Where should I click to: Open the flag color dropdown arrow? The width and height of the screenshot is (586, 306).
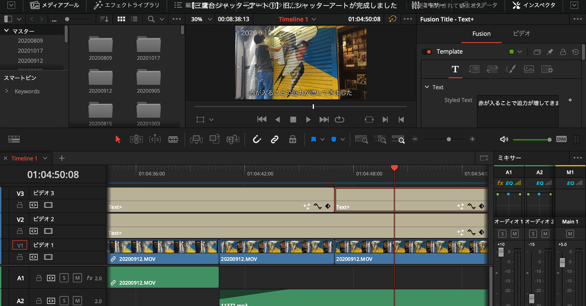(x=322, y=139)
